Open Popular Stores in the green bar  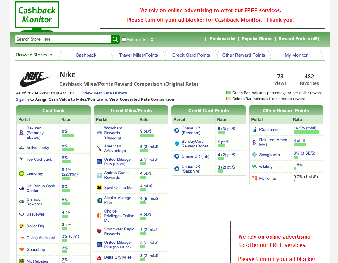pyautogui.click(x=257, y=39)
